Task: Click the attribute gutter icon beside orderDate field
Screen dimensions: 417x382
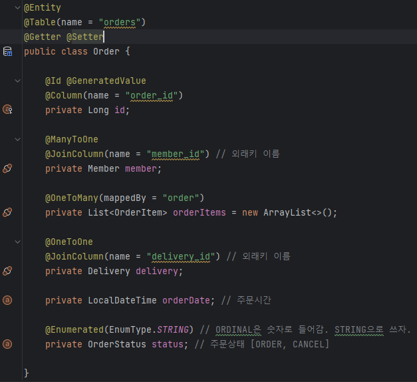Action: [7, 300]
